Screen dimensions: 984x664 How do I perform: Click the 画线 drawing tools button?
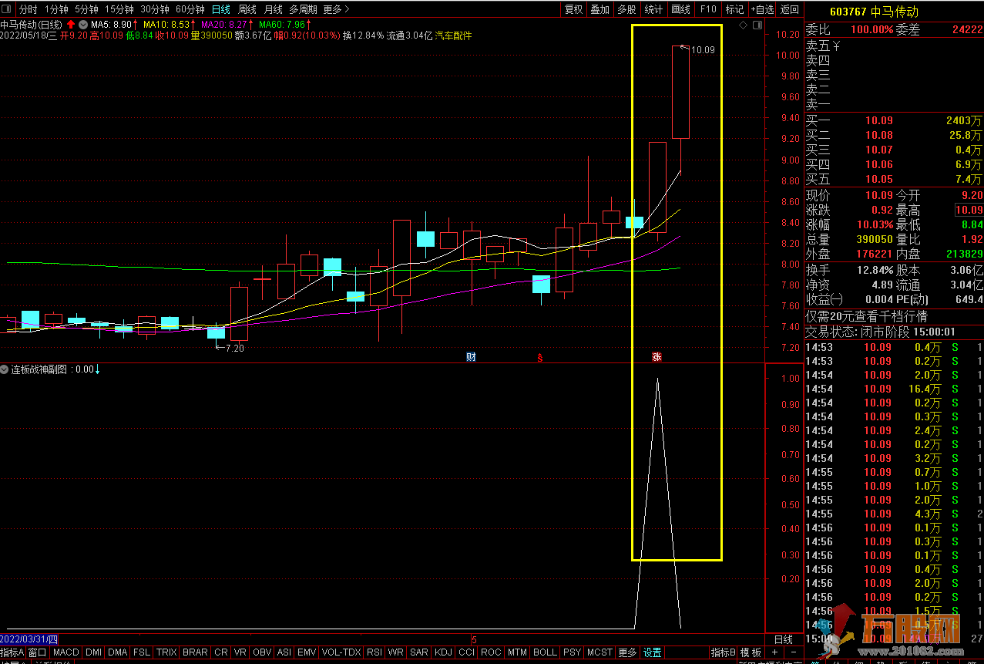(x=680, y=9)
